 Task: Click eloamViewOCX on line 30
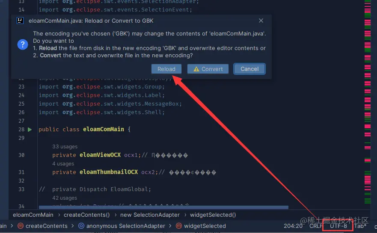100,155
